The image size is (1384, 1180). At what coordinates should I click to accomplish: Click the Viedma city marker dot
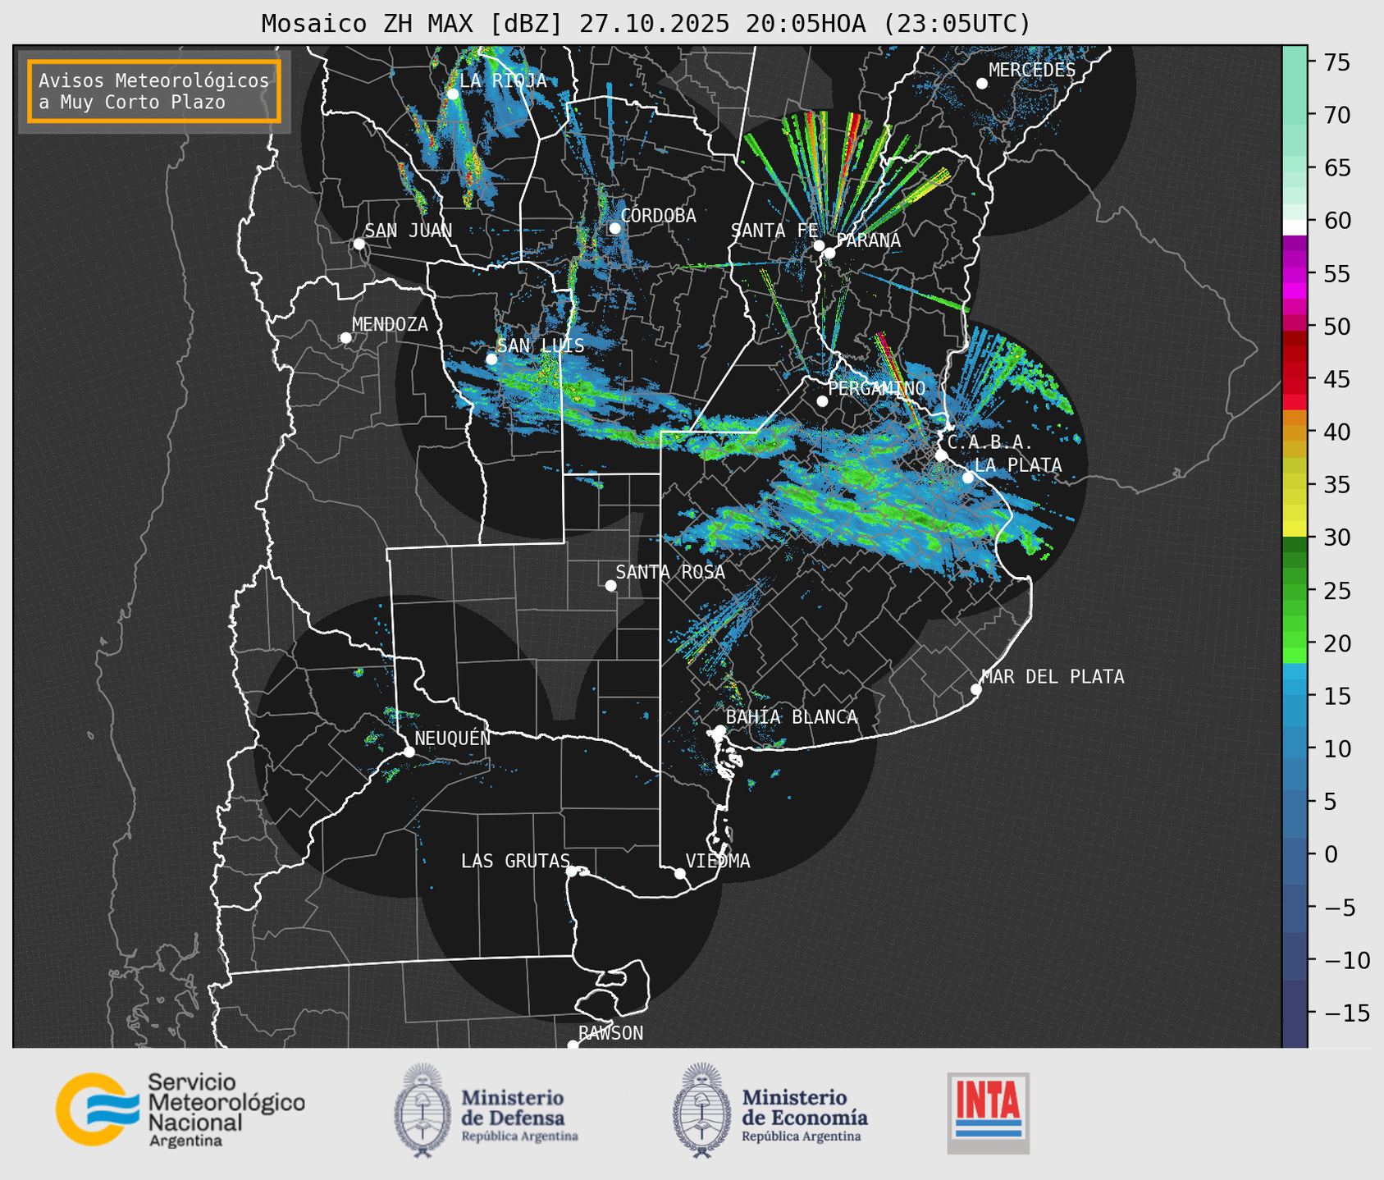pyautogui.click(x=679, y=873)
